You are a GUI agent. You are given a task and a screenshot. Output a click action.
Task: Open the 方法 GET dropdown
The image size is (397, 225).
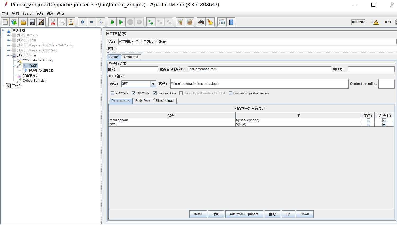coord(153,84)
